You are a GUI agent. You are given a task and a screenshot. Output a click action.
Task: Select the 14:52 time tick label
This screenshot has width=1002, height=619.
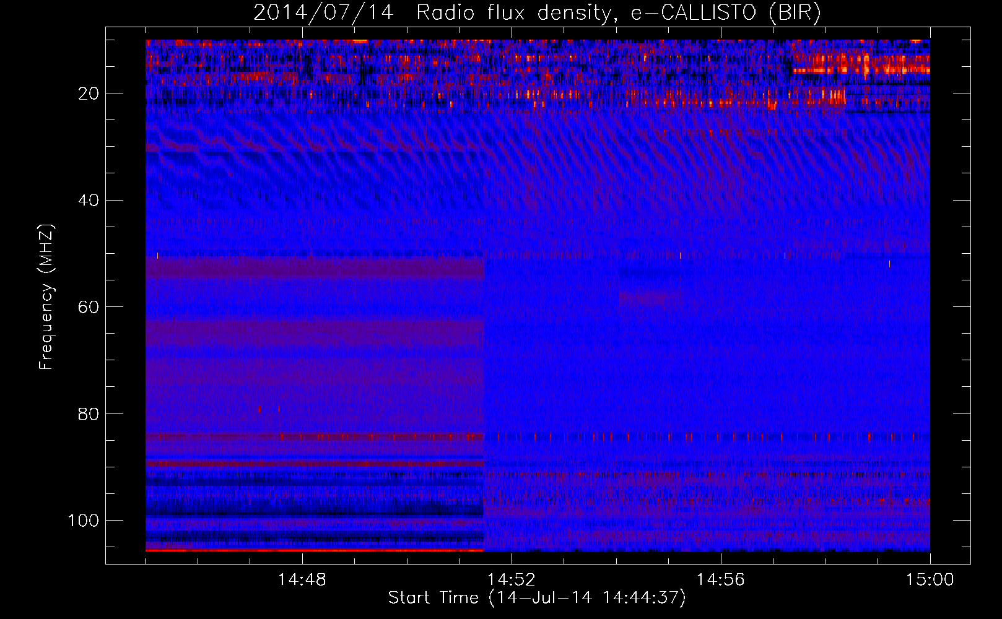click(511, 580)
